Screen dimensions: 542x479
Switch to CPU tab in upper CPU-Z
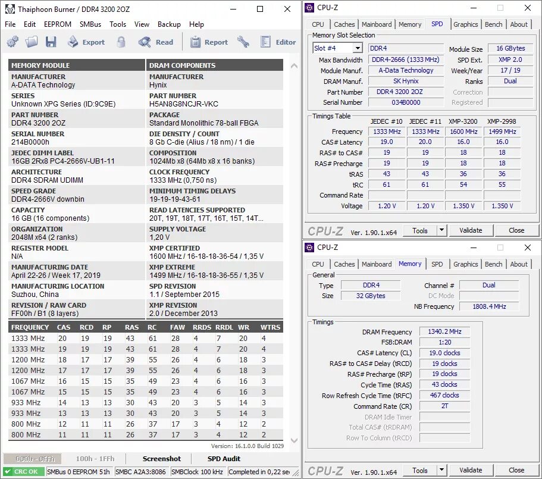tap(318, 24)
